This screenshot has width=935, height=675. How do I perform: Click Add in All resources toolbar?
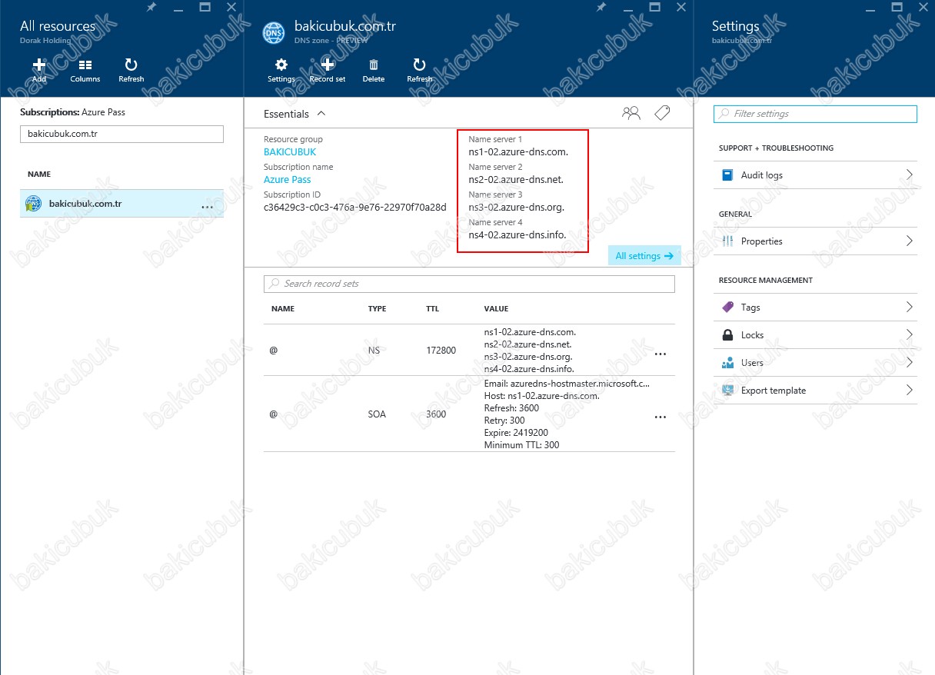pos(39,70)
